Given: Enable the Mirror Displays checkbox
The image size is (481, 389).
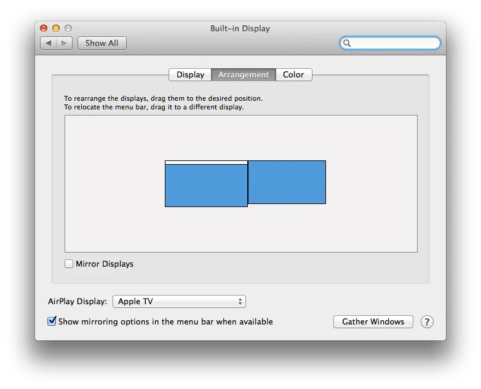Looking at the screenshot, I should (x=69, y=264).
